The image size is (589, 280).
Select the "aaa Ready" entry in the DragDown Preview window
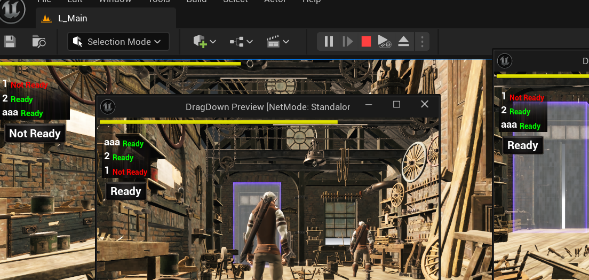click(124, 143)
